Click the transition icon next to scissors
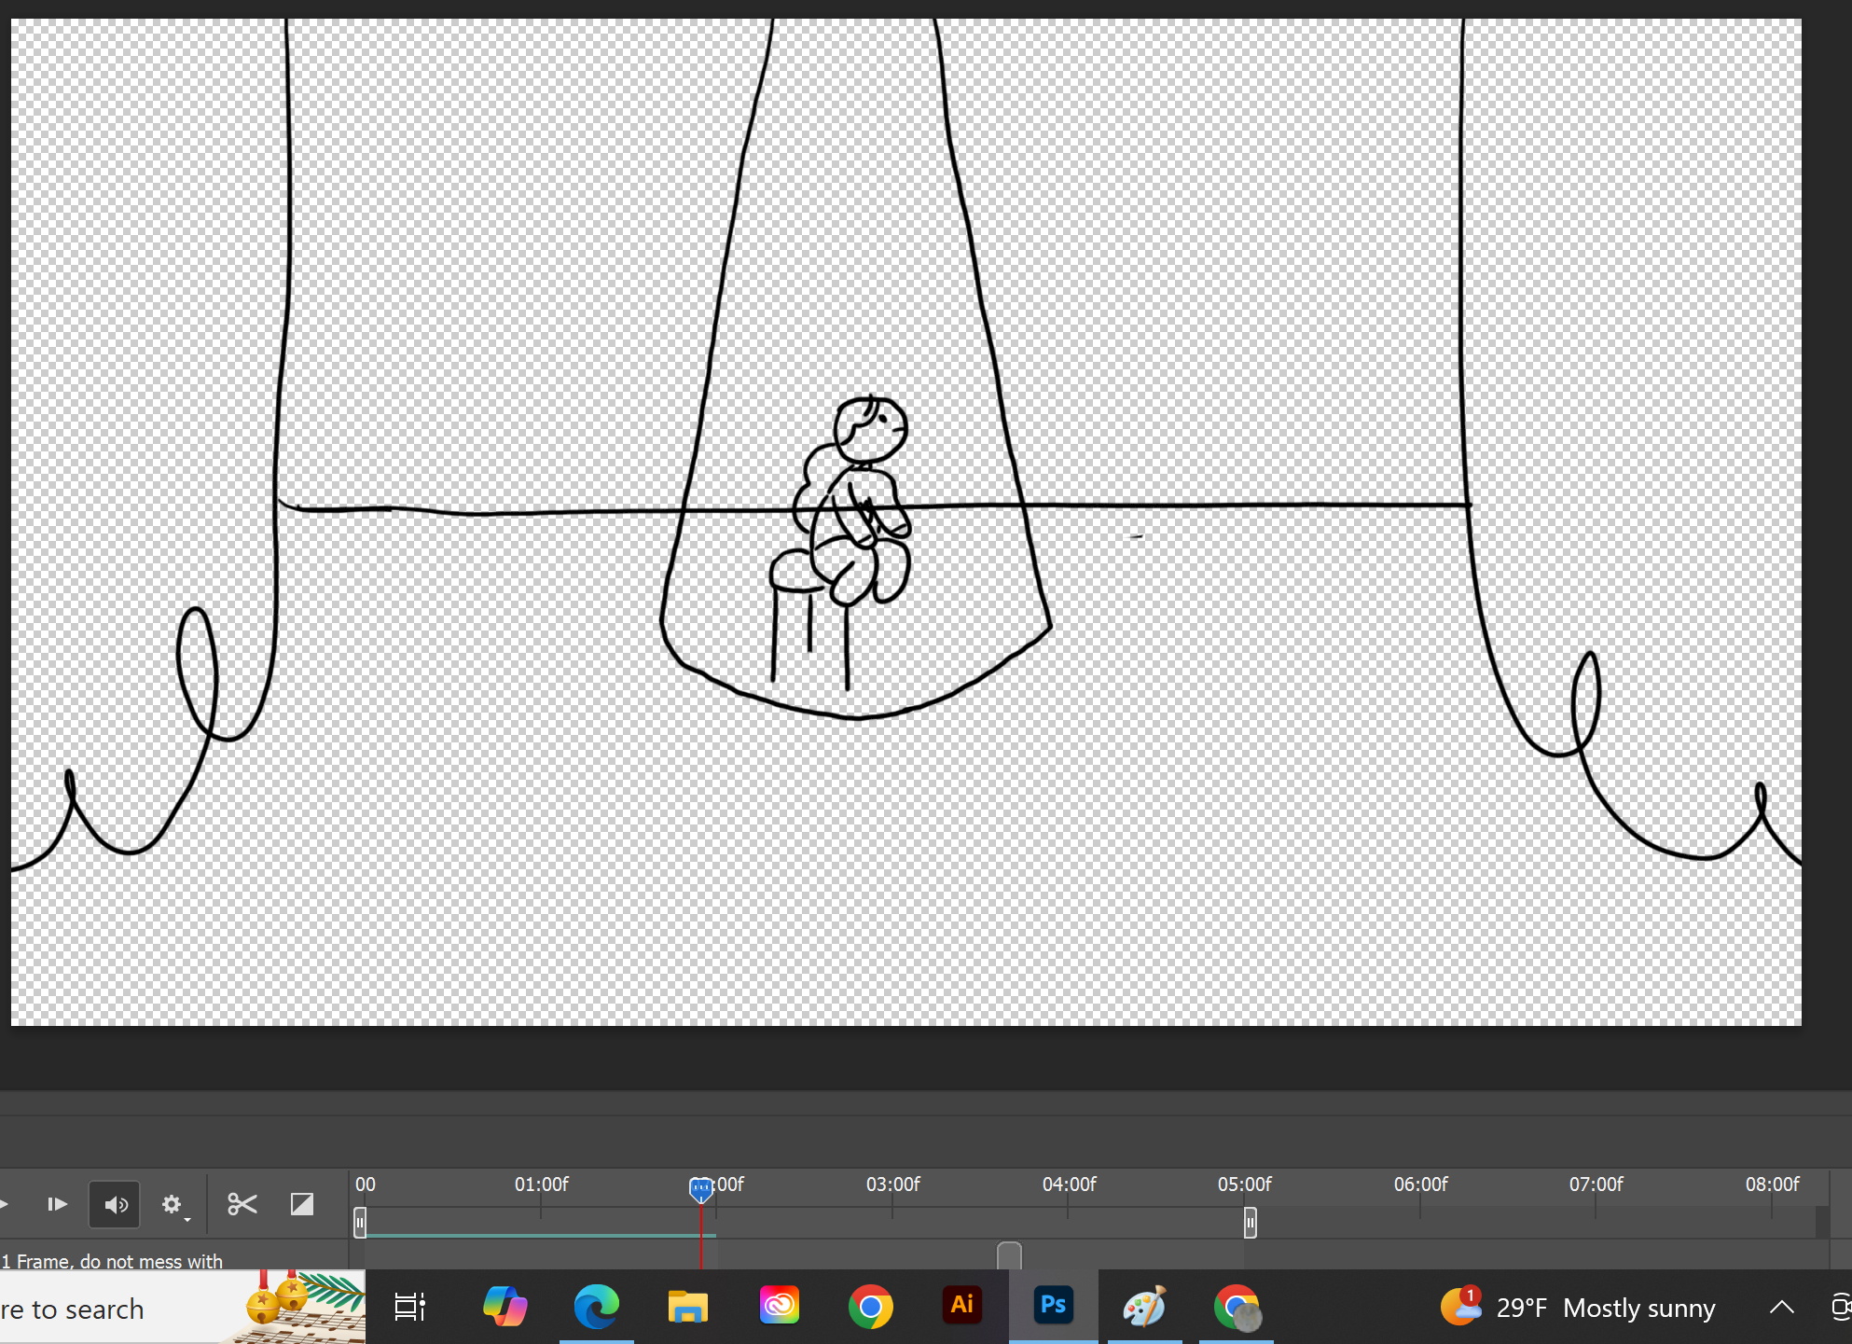Viewport: 1852px width, 1344px height. [302, 1204]
